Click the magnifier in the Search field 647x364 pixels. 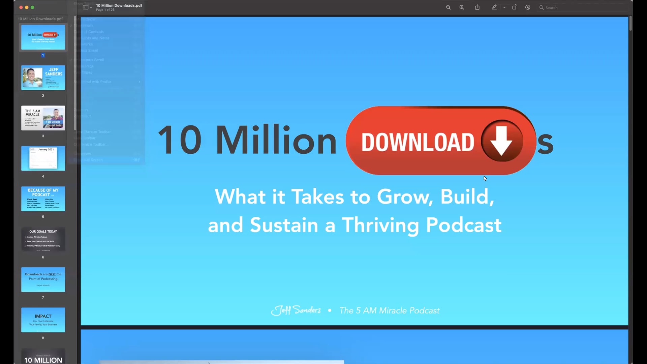pyautogui.click(x=541, y=7)
